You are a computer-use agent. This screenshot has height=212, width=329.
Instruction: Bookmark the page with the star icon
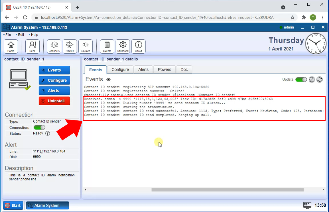click(x=293, y=17)
